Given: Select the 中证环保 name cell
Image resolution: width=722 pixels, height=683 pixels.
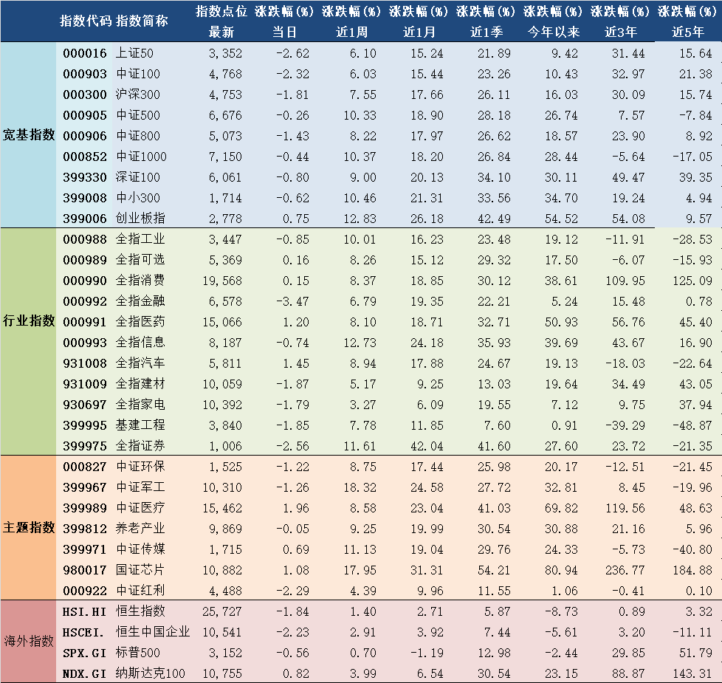Looking at the screenshot, I should (x=140, y=467).
